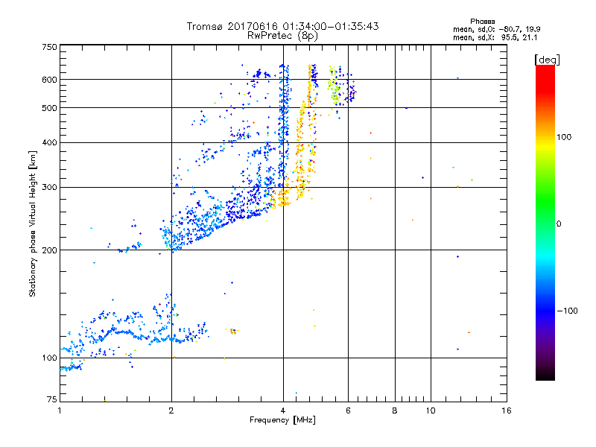Image resolution: width=596 pixels, height=447 pixels.
Task: Click the black bottom of the colorbar
Action: 545,376
